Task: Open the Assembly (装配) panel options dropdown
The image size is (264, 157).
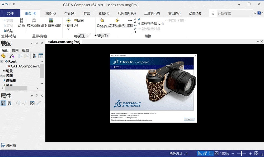Action: tap(32, 43)
